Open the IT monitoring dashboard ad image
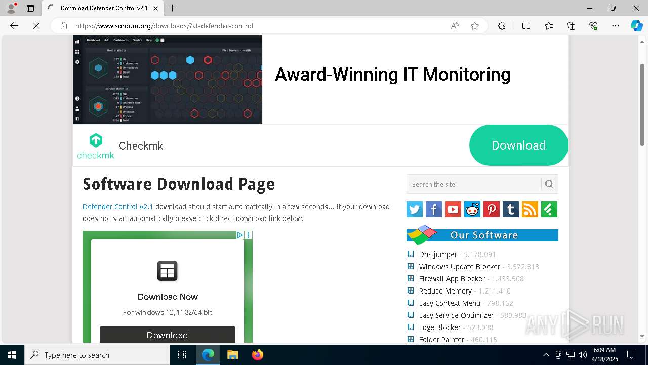This screenshot has height=365, width=648. [x=168, y=80]
